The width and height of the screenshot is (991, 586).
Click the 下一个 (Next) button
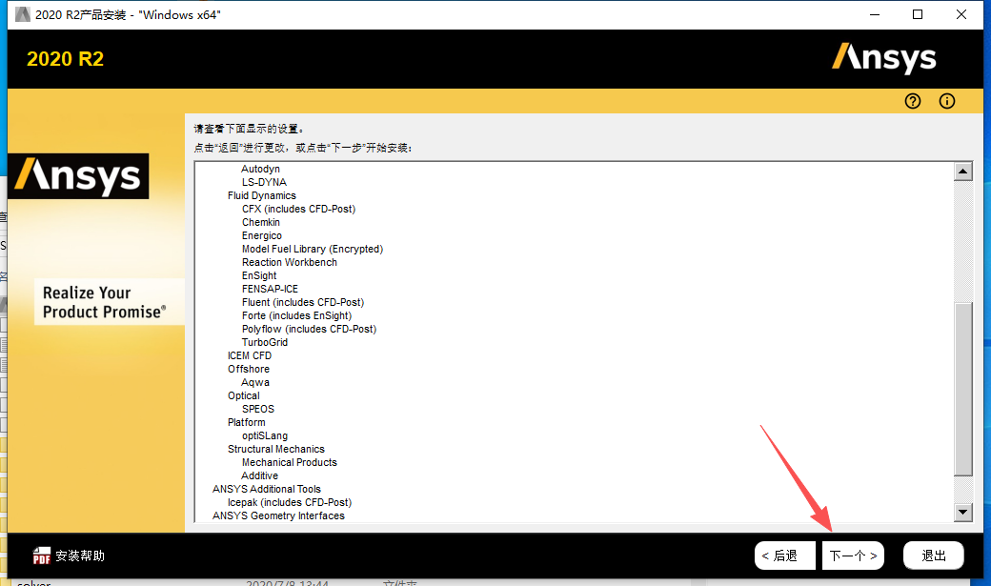point(852,555)
